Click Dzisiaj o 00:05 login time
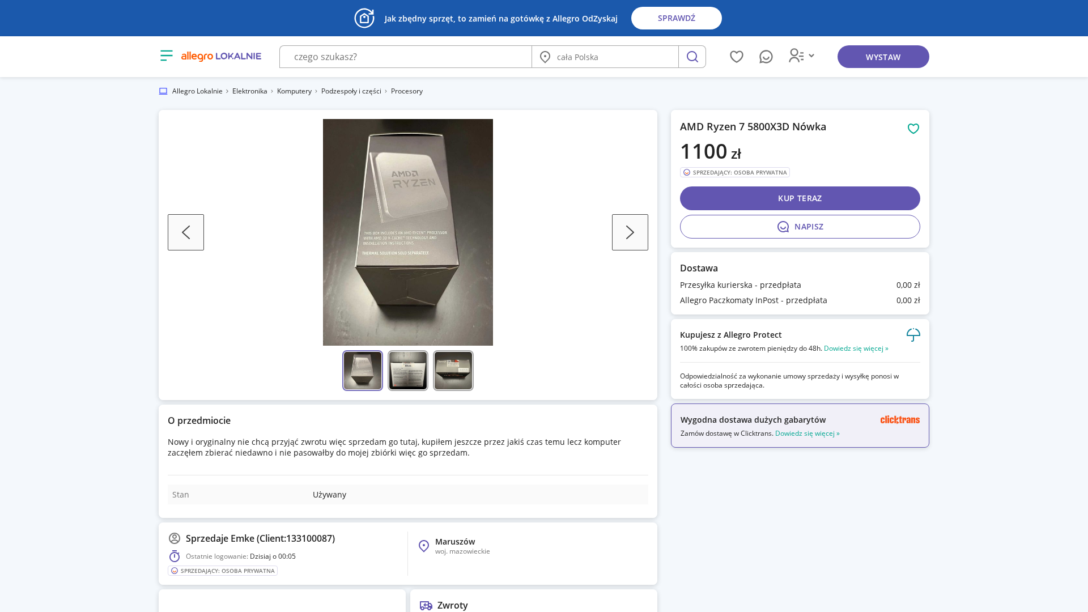Viewport: 1088px width, 612px height. pos(273,556)
